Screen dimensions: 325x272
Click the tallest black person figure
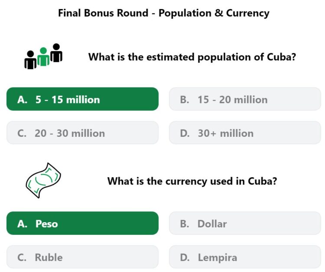pos(56,52)
